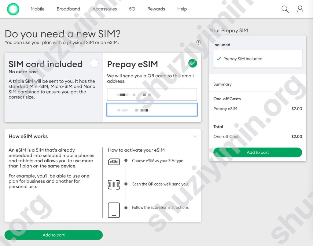Click the info icon near page heading
Viewport: 313px width, 246px height.
[198, 42]
